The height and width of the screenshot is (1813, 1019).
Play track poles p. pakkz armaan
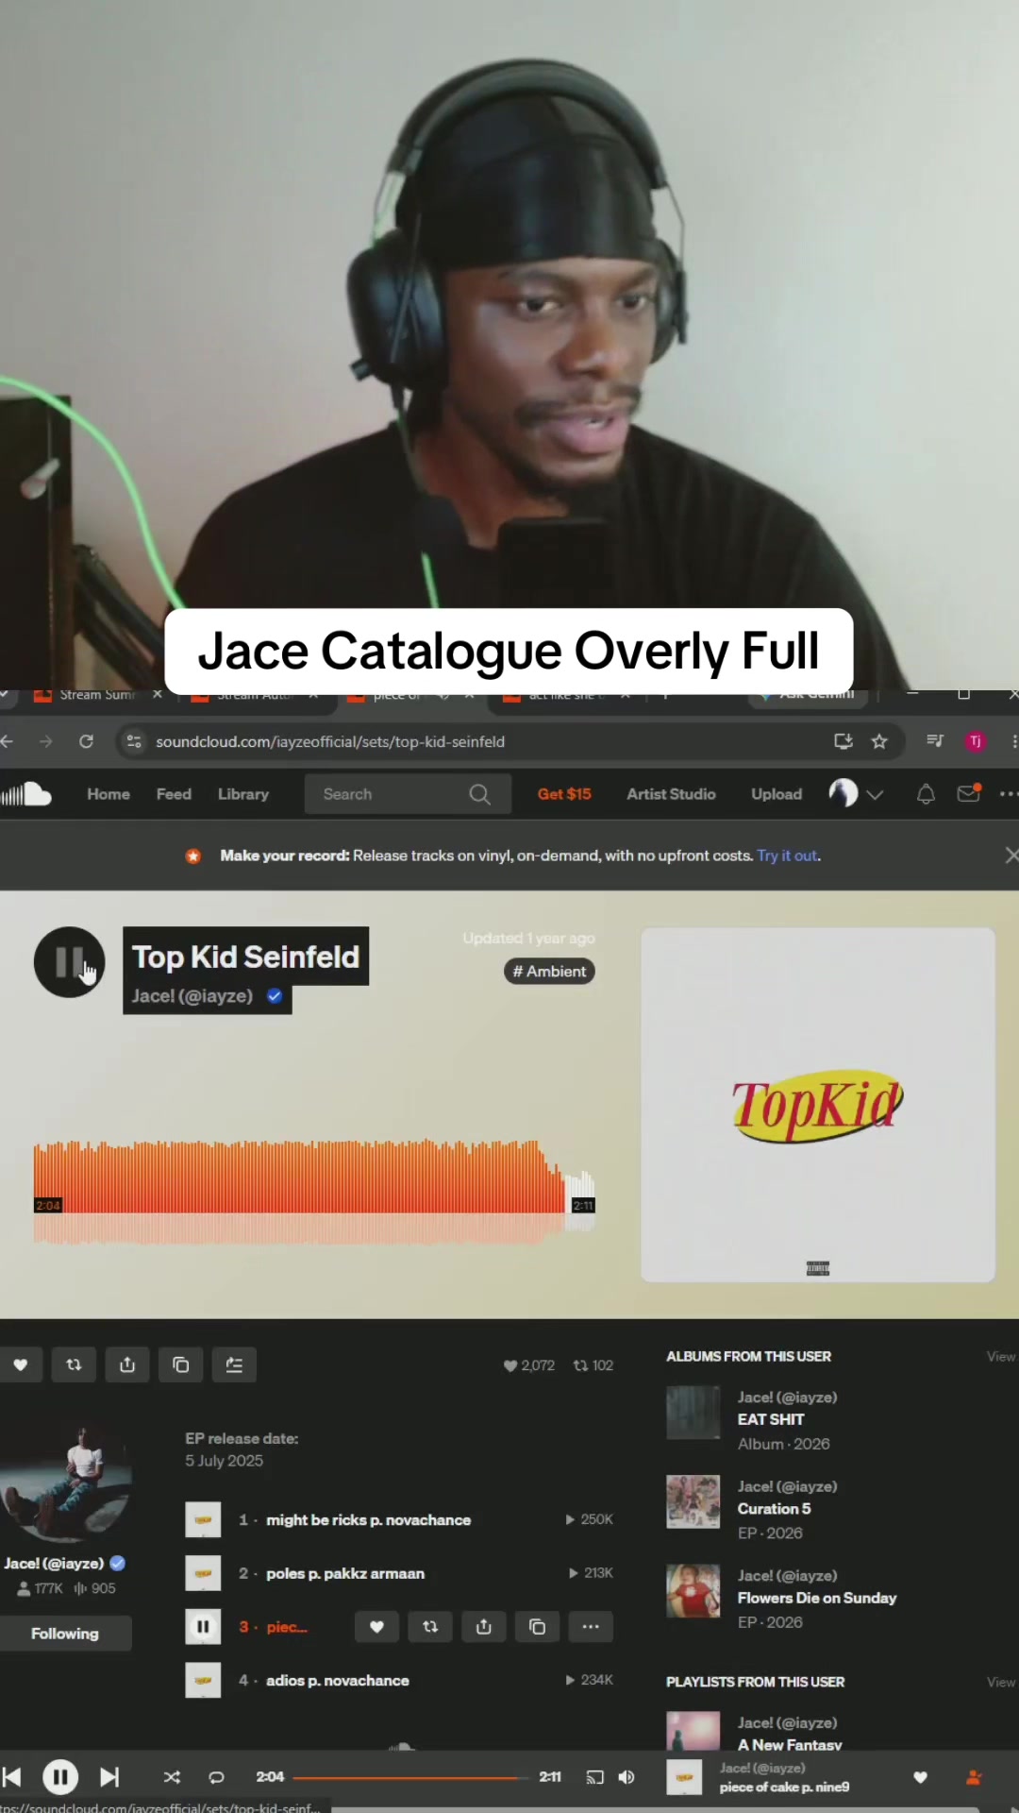tap(345, 1573)
